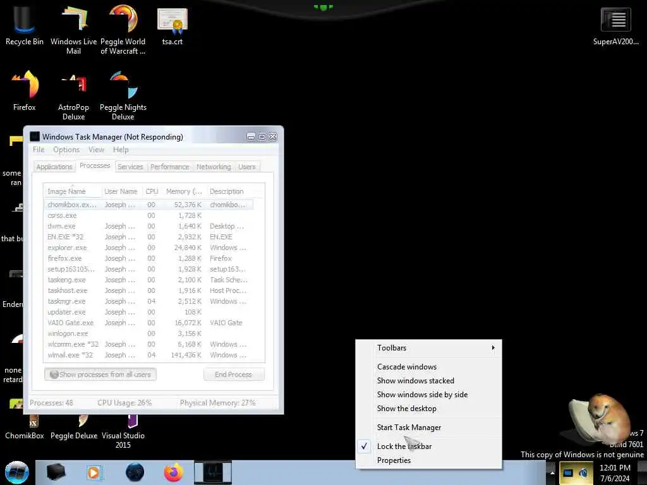Screen dimensions: 647x485
Task: Select the explorer.exe process row
Action: click(148, 248)
